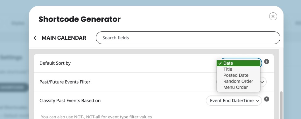This screenshot has height=119, width=301.
Task: Pick Random Order in the dropdown list
Action: [238, 81]
